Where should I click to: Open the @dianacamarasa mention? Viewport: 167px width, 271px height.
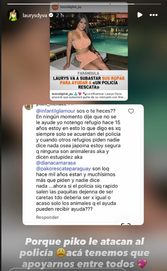click(x=56, y=163)
